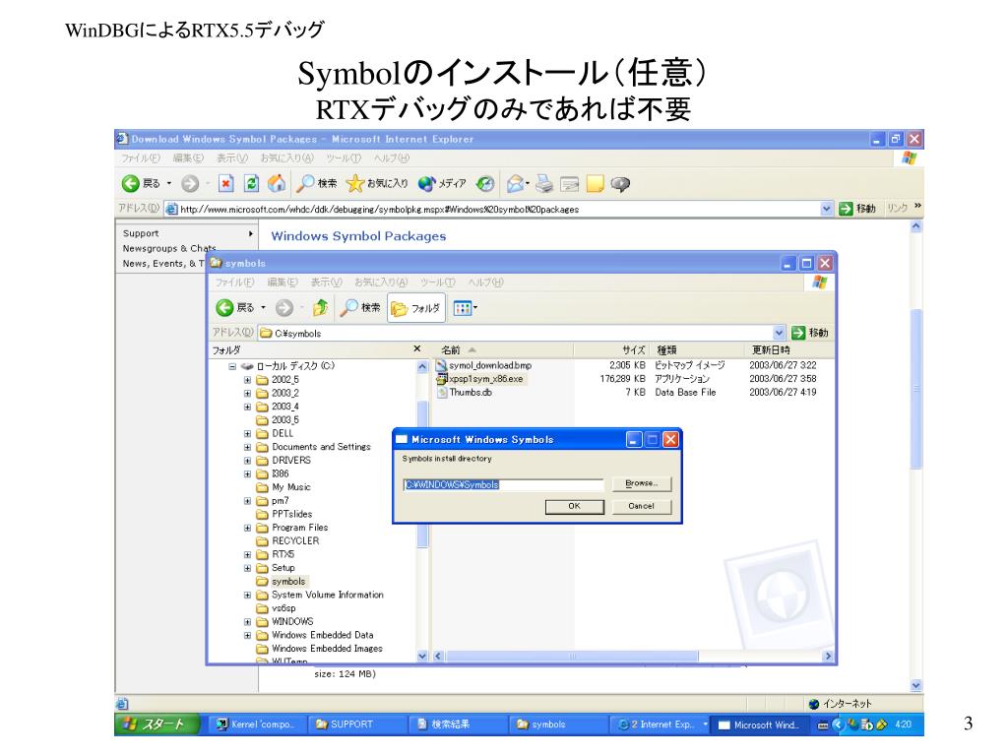The width and height of the screenshot is (1008, 756).
Task: Close the Folders pane with X
Action: [417, 348]
